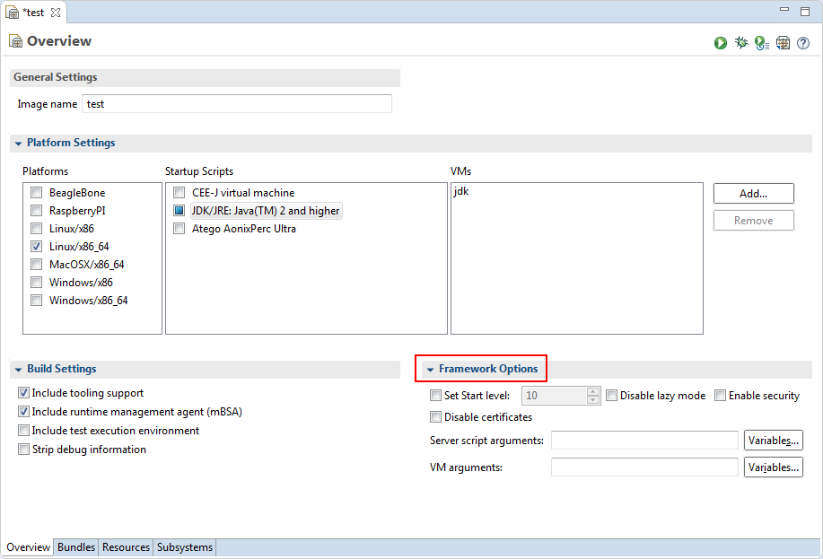Open the run configurations icon with clock list
Screen dimensions: 823x559
click(x=761, y=42)
